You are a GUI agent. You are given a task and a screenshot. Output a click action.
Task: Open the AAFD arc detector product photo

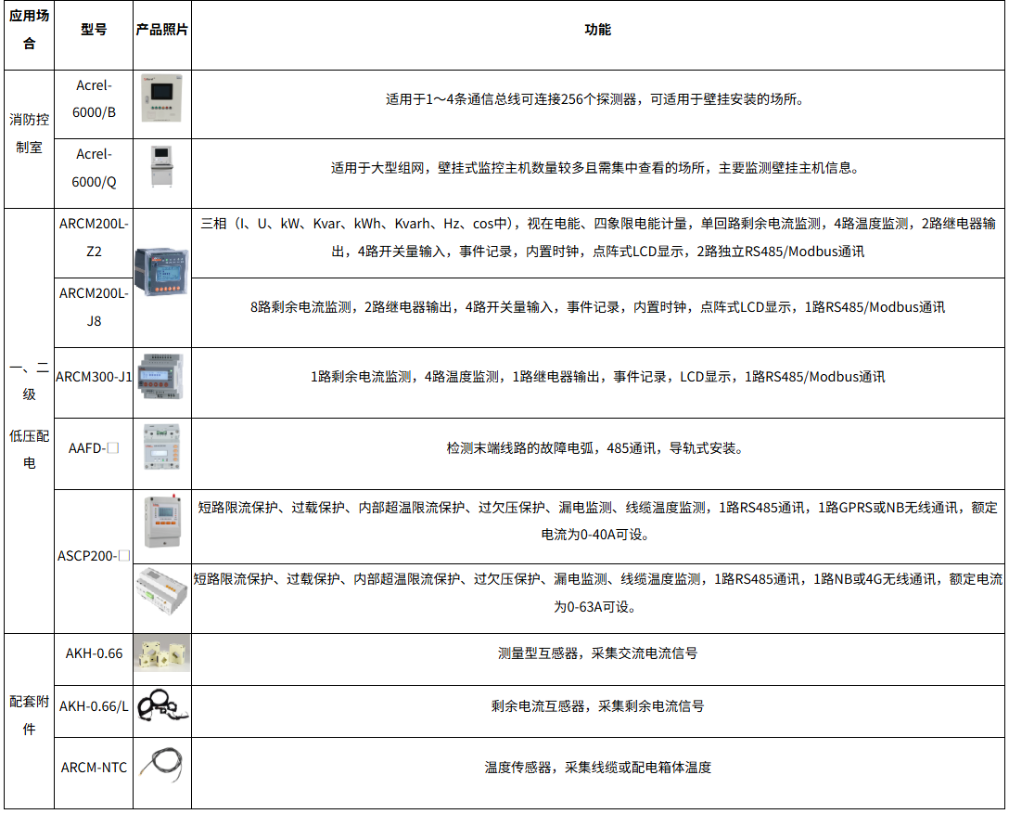(x=161, y=447)
